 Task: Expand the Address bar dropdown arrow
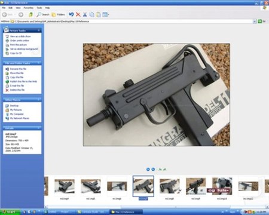255,21
